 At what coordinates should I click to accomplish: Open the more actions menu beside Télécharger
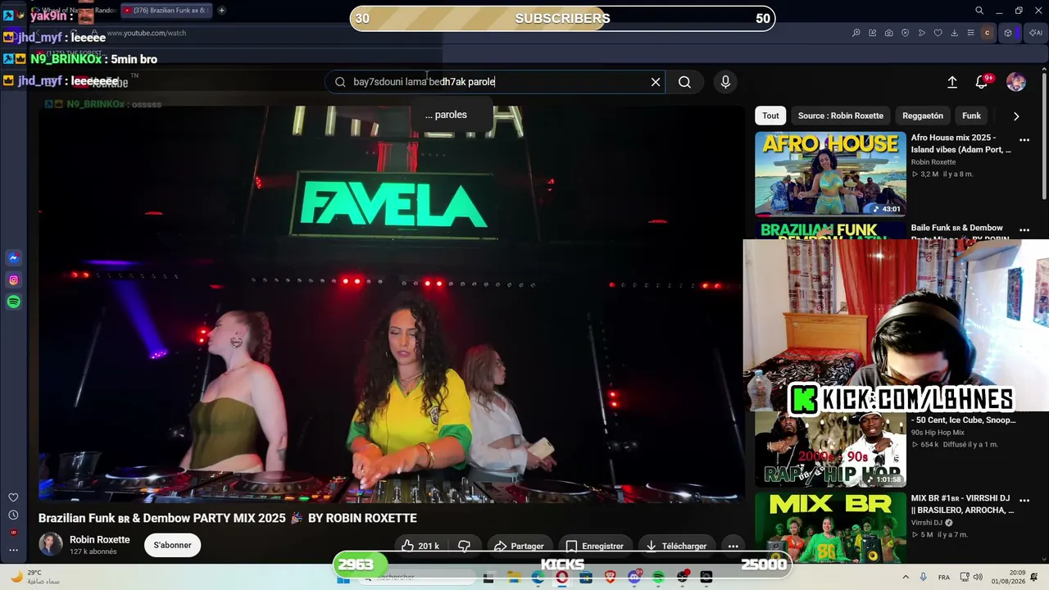click(x=733, y=546)
